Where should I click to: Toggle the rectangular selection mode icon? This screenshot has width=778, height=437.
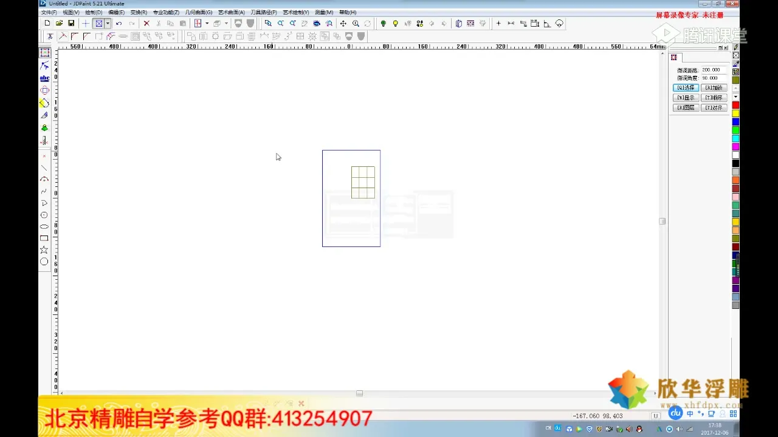point(98,23)
